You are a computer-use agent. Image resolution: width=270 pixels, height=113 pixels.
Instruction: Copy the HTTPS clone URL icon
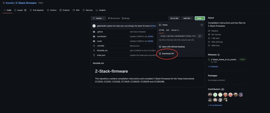200,36
